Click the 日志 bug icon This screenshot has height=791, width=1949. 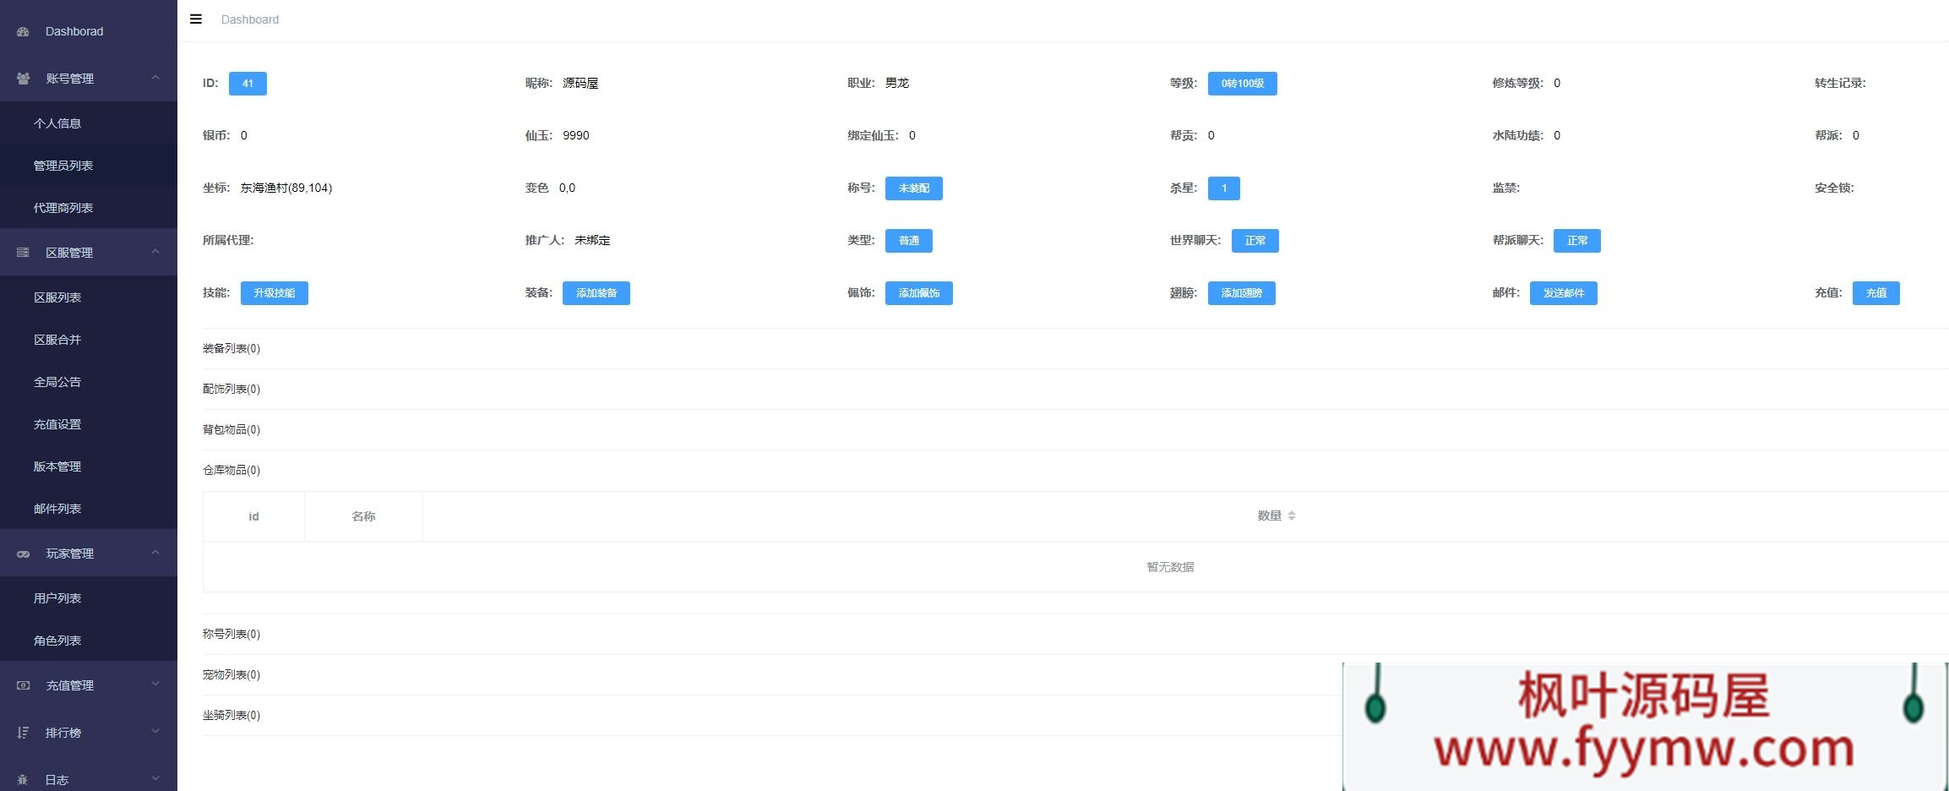tap(24, 780)
